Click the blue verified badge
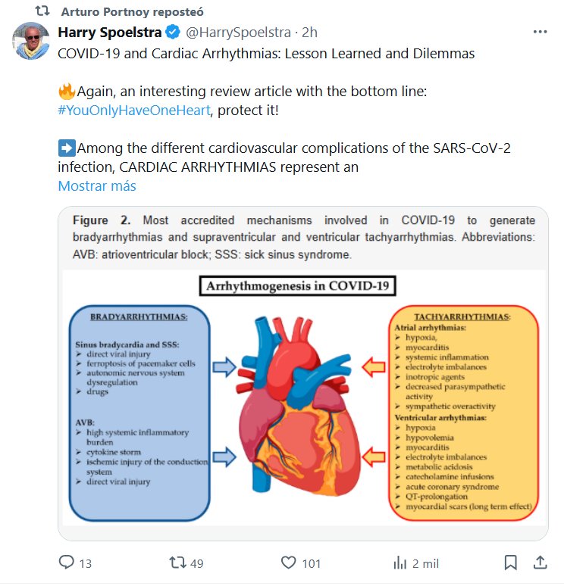Image resolution: width=564 pixels, height=586 pixels. point(174,33)
